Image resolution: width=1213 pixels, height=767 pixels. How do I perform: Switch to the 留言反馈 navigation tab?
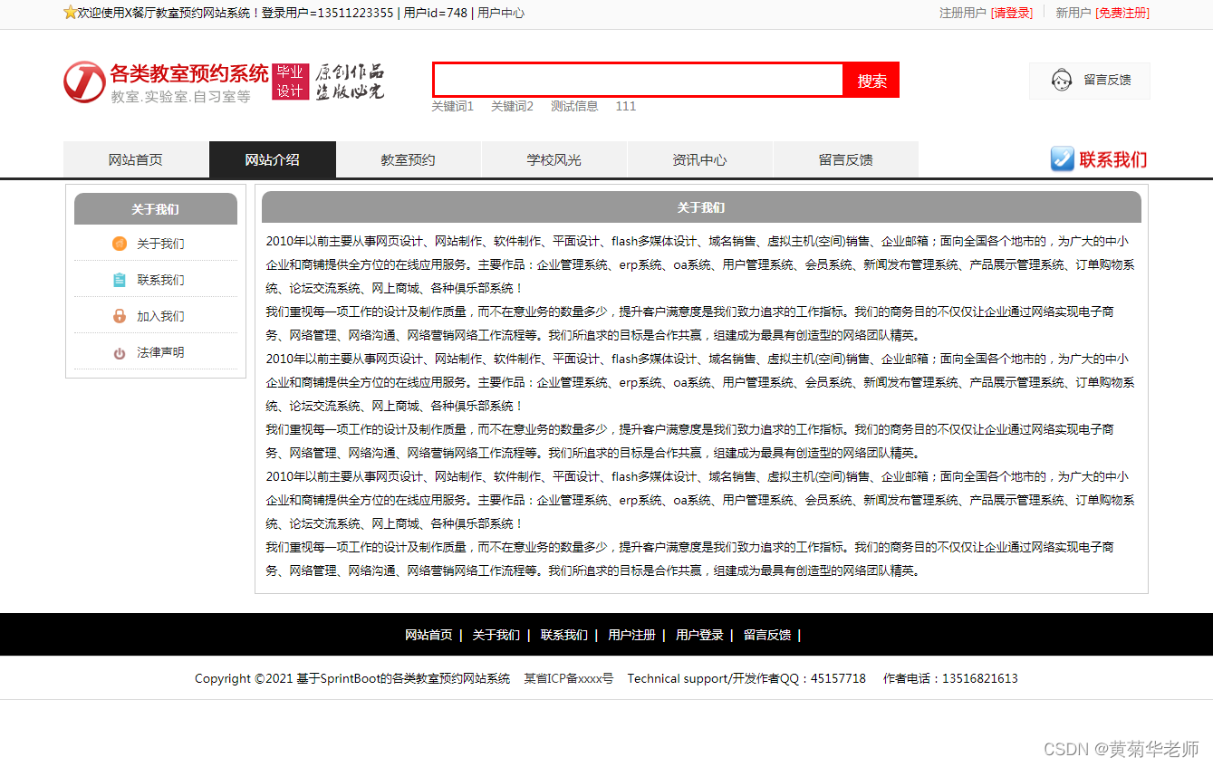tap(845, 158)
